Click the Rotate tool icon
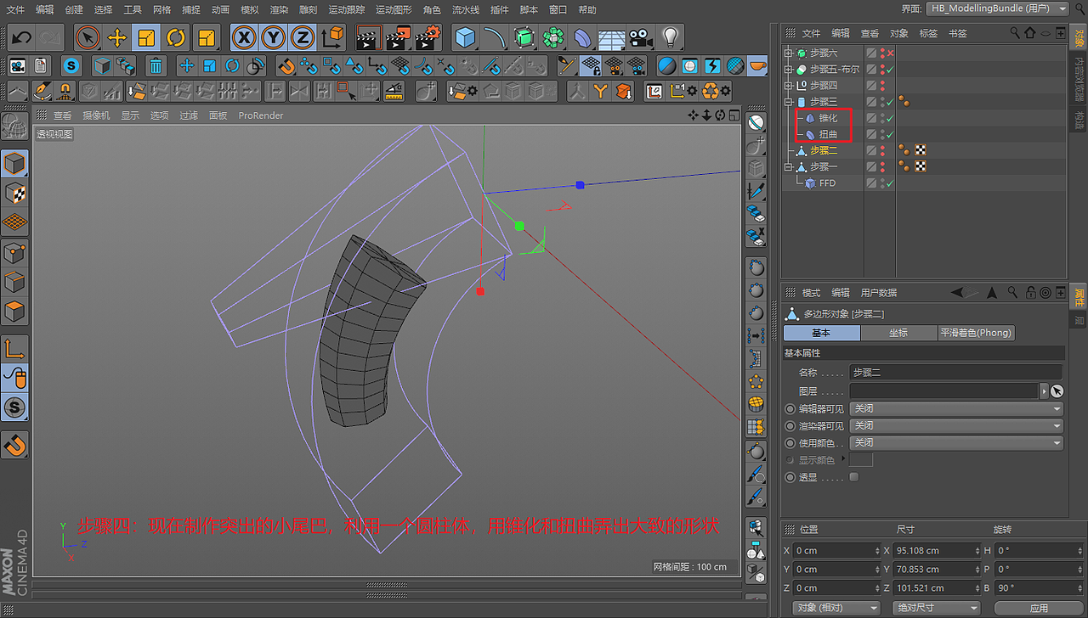This screenshot has width=1088, height=618. pos(176,37)
